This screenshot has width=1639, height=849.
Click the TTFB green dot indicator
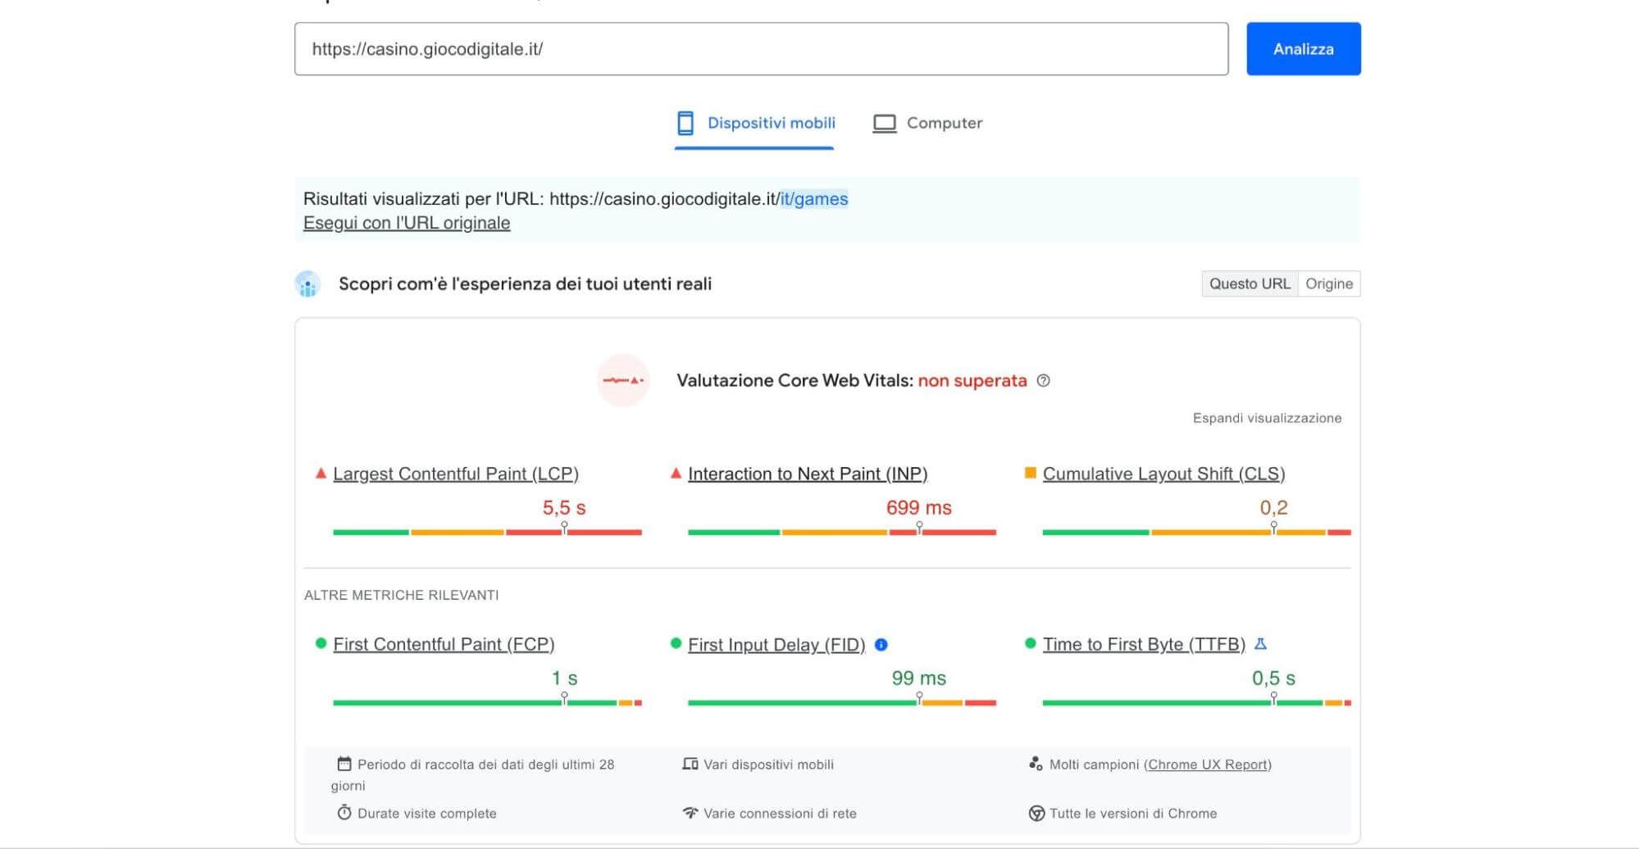pos(1031,643)
